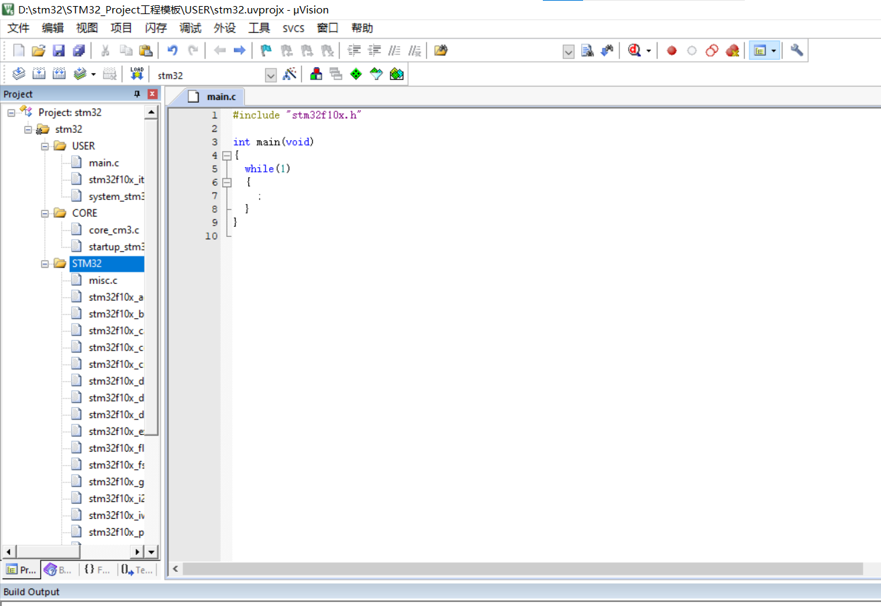
Task: Open the 调试 menu
Action: tap(191, 28)
